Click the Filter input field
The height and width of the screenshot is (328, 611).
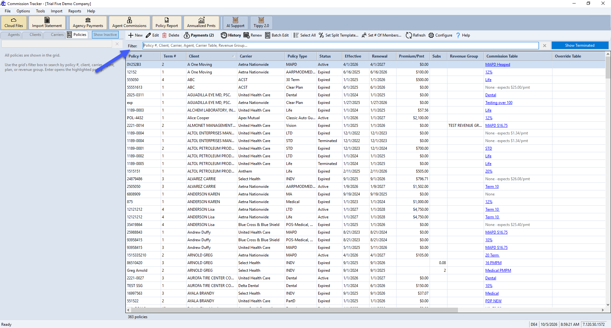click(341, 45)
